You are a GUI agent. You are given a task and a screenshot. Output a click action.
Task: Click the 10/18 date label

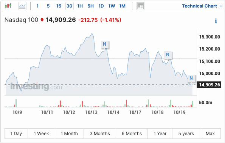coord(158,112)
